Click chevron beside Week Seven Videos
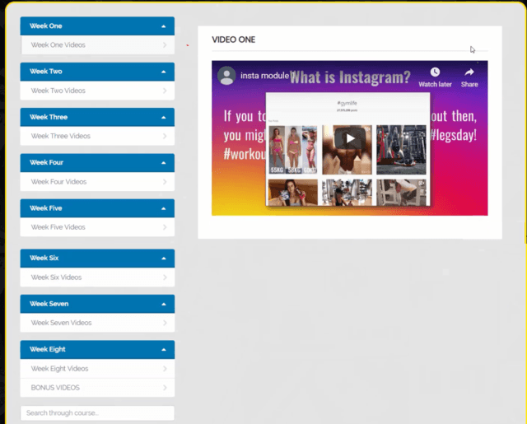Image resolution: width=527 pixels, height=424 pixels. pyautogui.click(x=165, y=323)
